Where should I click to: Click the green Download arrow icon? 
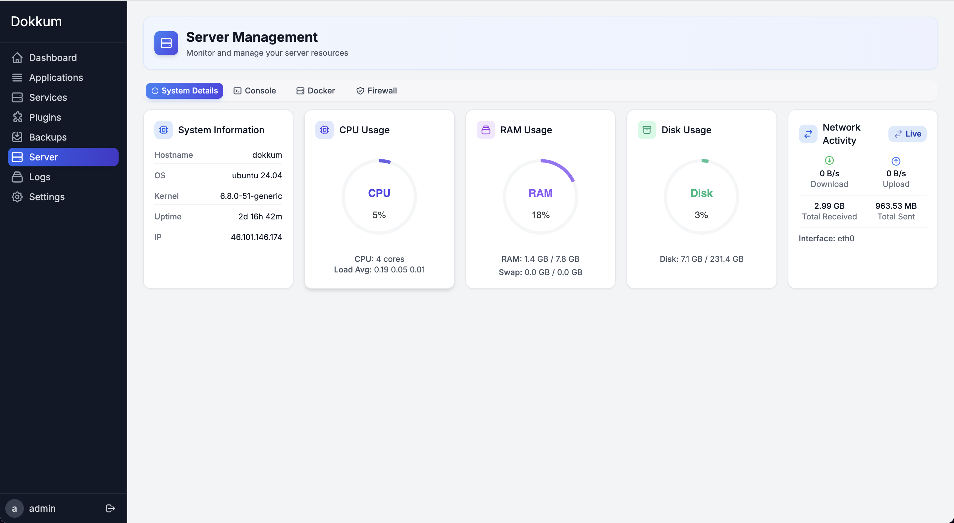point(829,160)
